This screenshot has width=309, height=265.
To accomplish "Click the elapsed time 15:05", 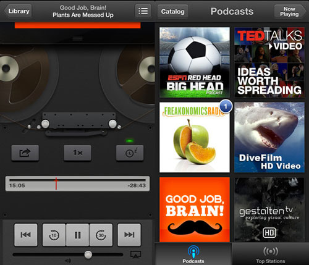I will [17, 185].
